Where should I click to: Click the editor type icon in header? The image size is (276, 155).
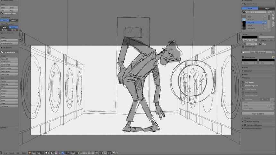coord(1,153)
